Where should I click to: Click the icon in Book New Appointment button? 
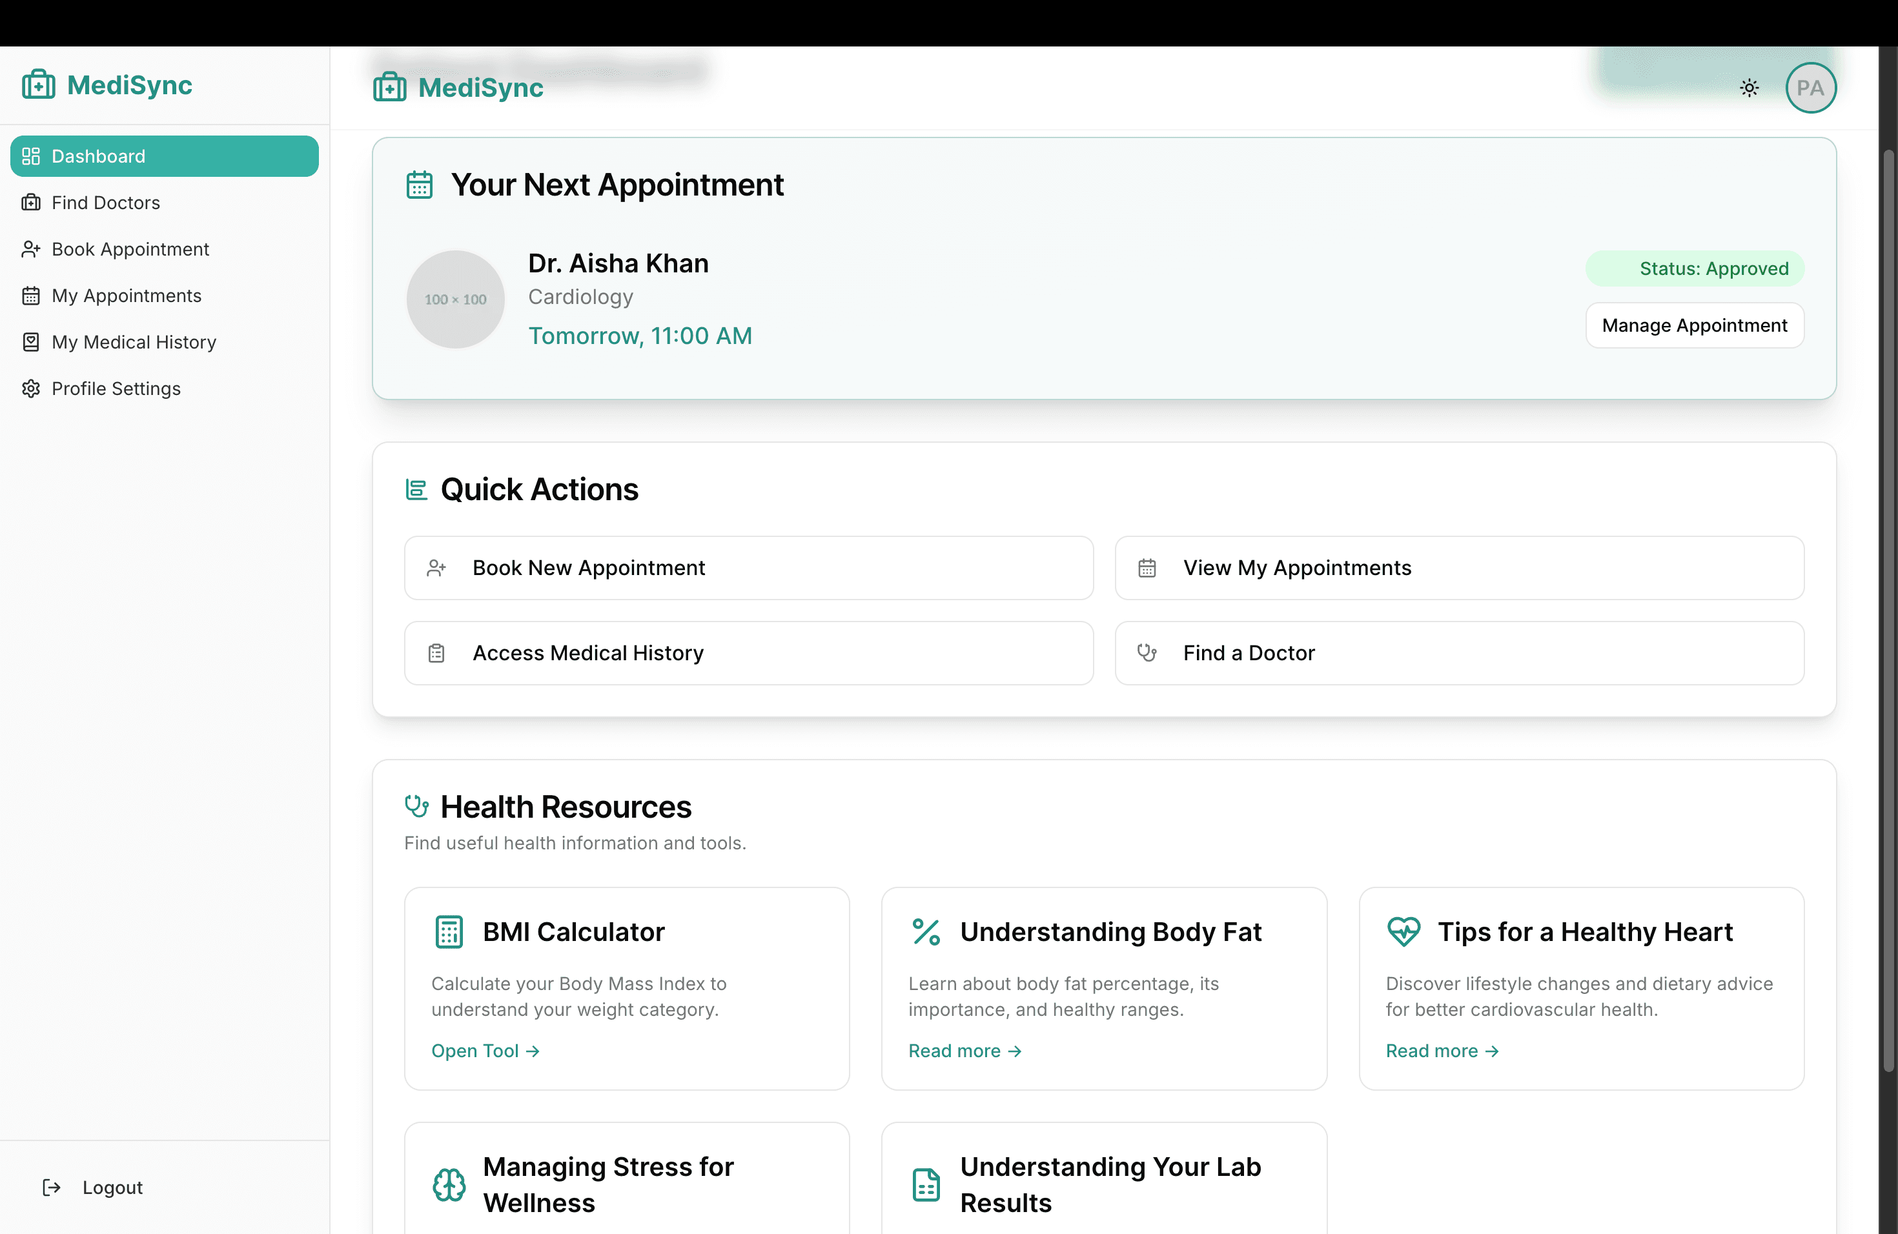coord(436,567)
